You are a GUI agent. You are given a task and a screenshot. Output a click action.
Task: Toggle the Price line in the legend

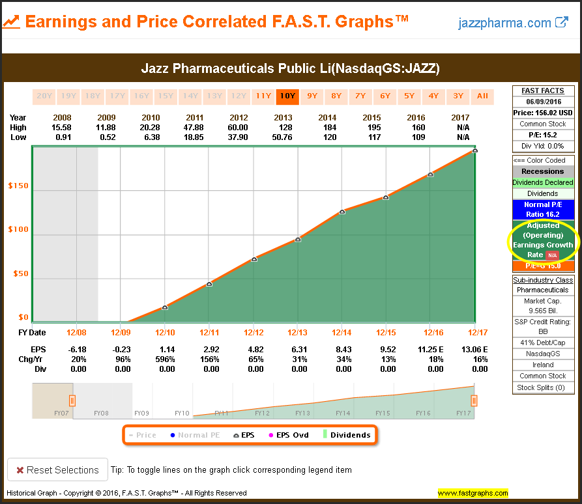[x=142, y=435]
